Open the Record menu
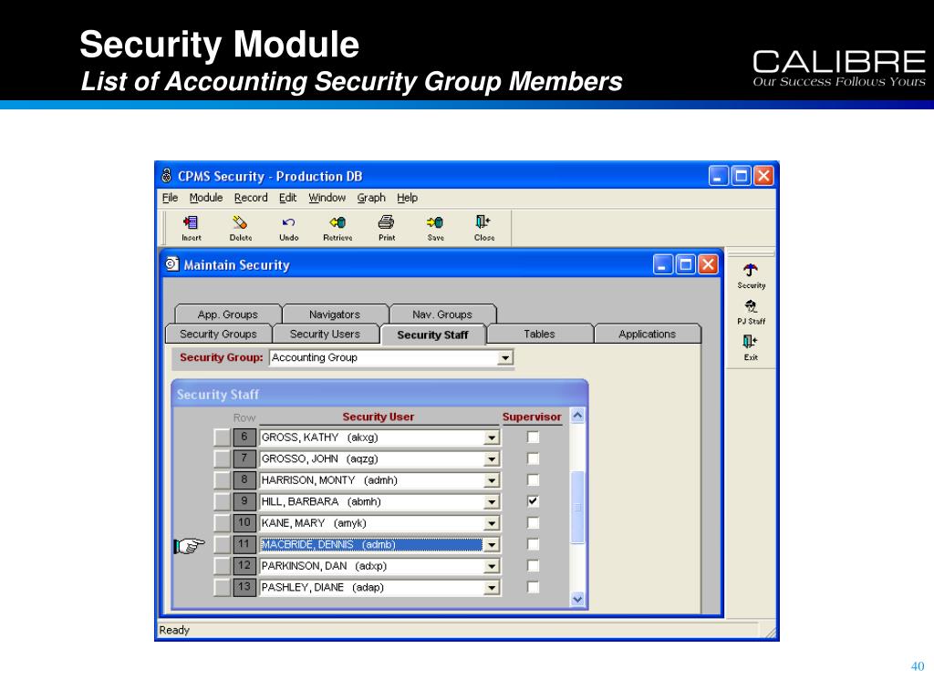Screen dimensions: 934x700 [251, 198]
